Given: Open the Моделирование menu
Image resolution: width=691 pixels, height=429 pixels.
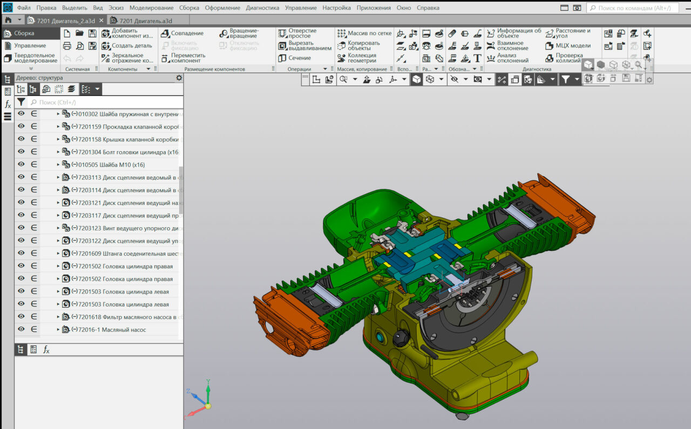Looking at the screenshot, I should tap(151, 8).
